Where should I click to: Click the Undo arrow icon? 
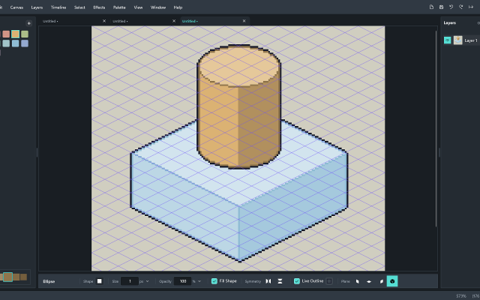(451, 7)
